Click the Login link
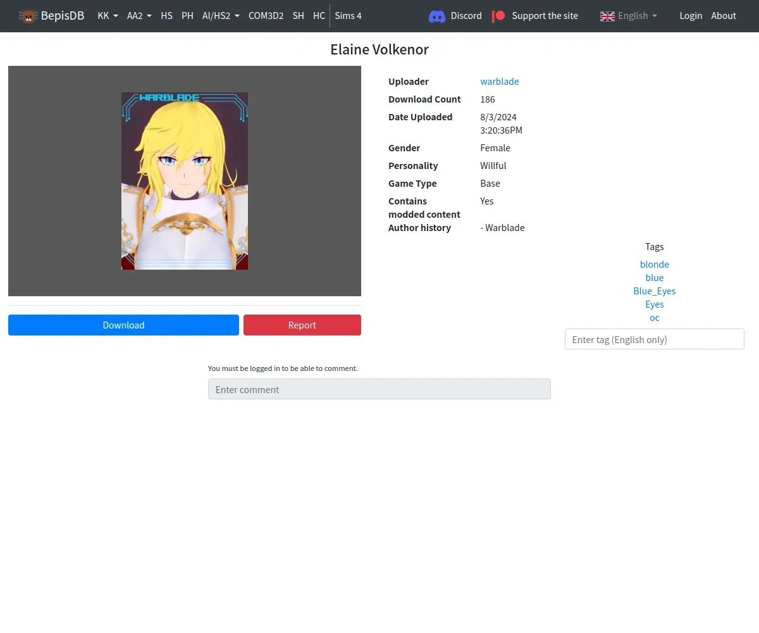 click(x=691, y=16)
